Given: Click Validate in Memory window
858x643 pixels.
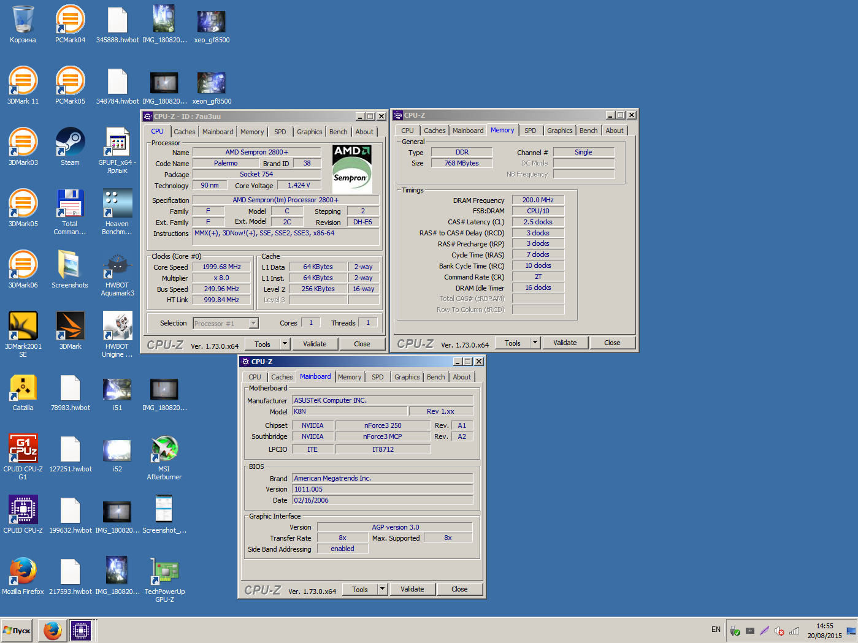Looking at the screenshot, I should click(x=565, y=343).
